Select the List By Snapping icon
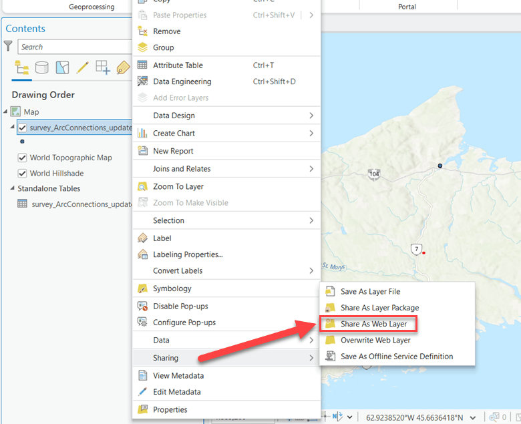The image size is (521, 424). pyautogui.click(x=103, y=67)
